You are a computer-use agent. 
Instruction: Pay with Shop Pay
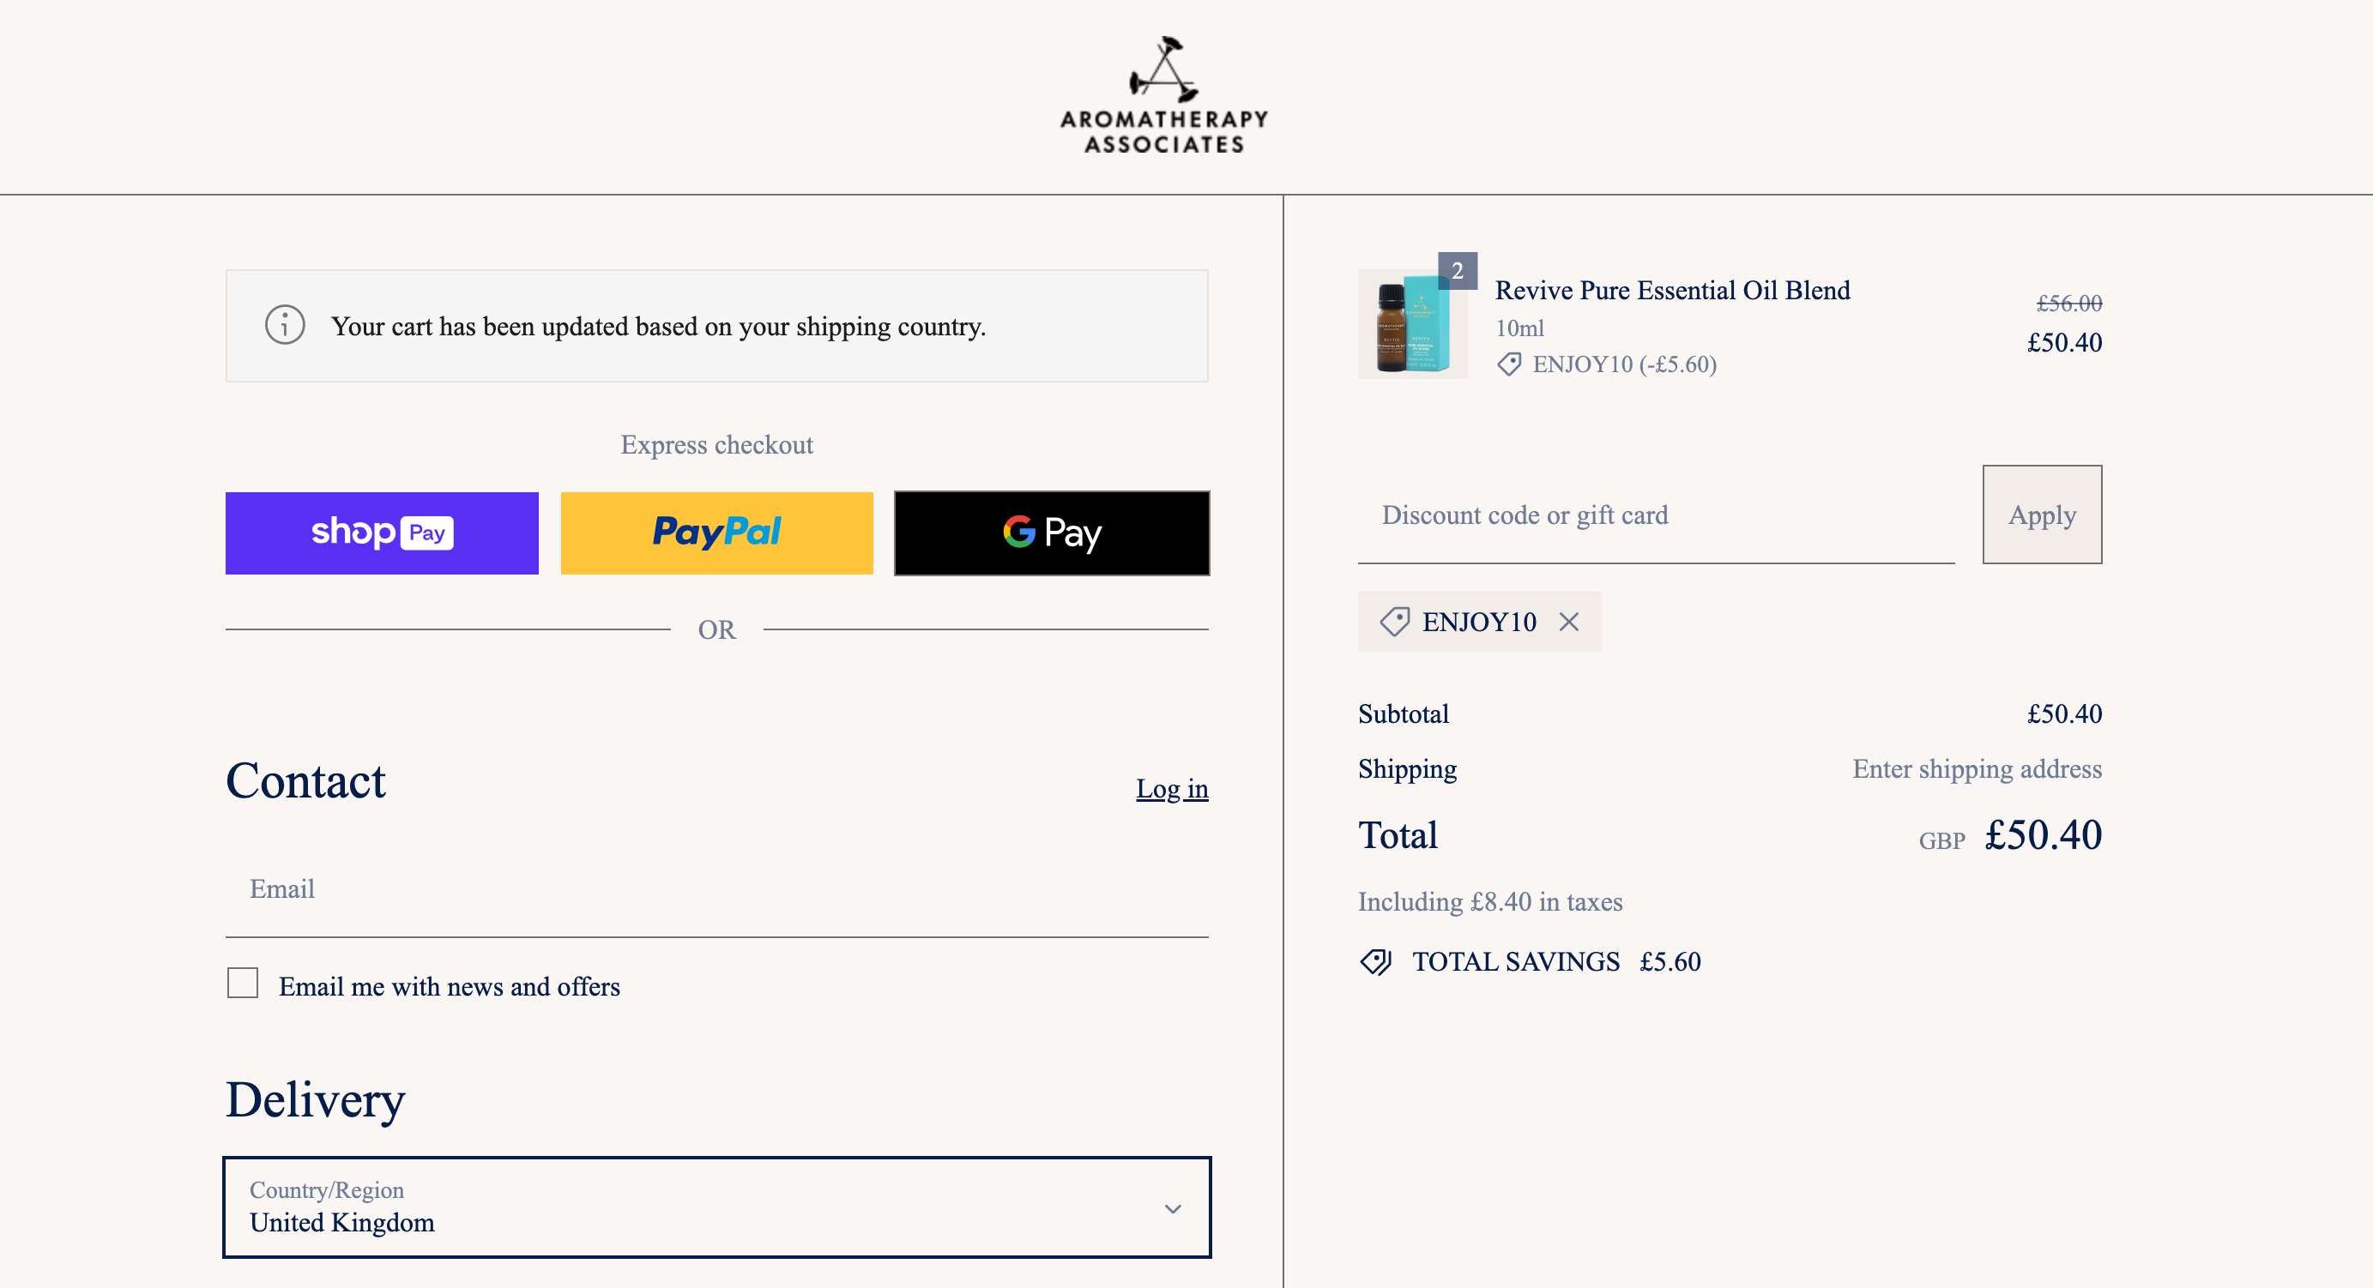[382, 533]
